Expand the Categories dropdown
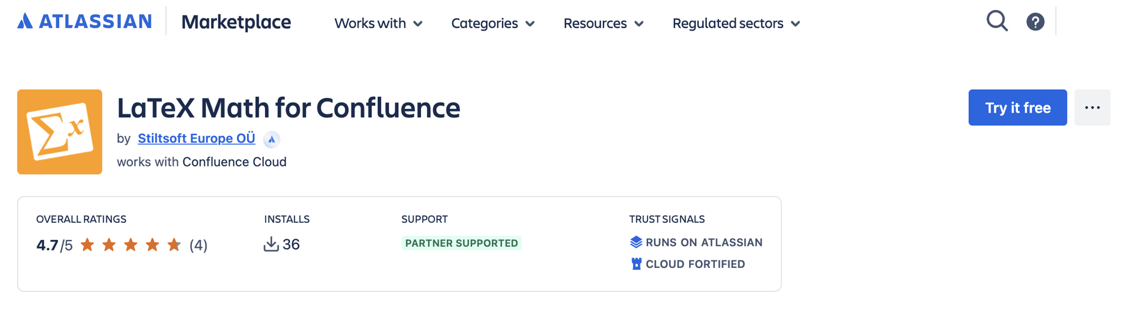This screenshot has width=1126, height=309. (x=493, y=23)
